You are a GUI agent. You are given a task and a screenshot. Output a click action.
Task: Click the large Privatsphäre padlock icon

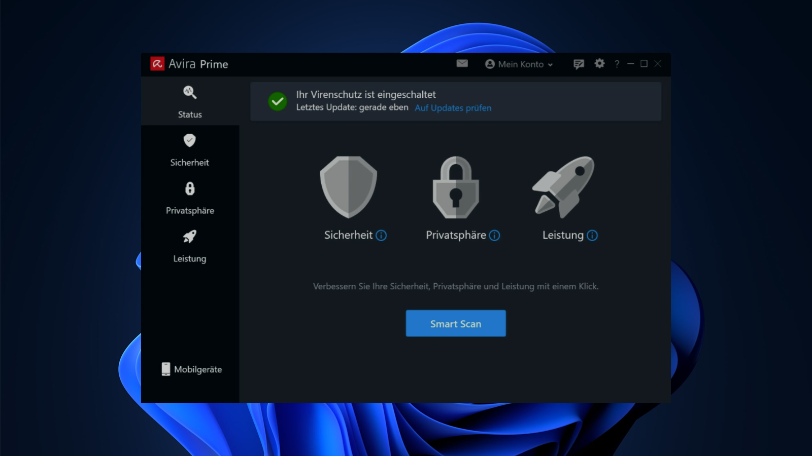[456, 187]
